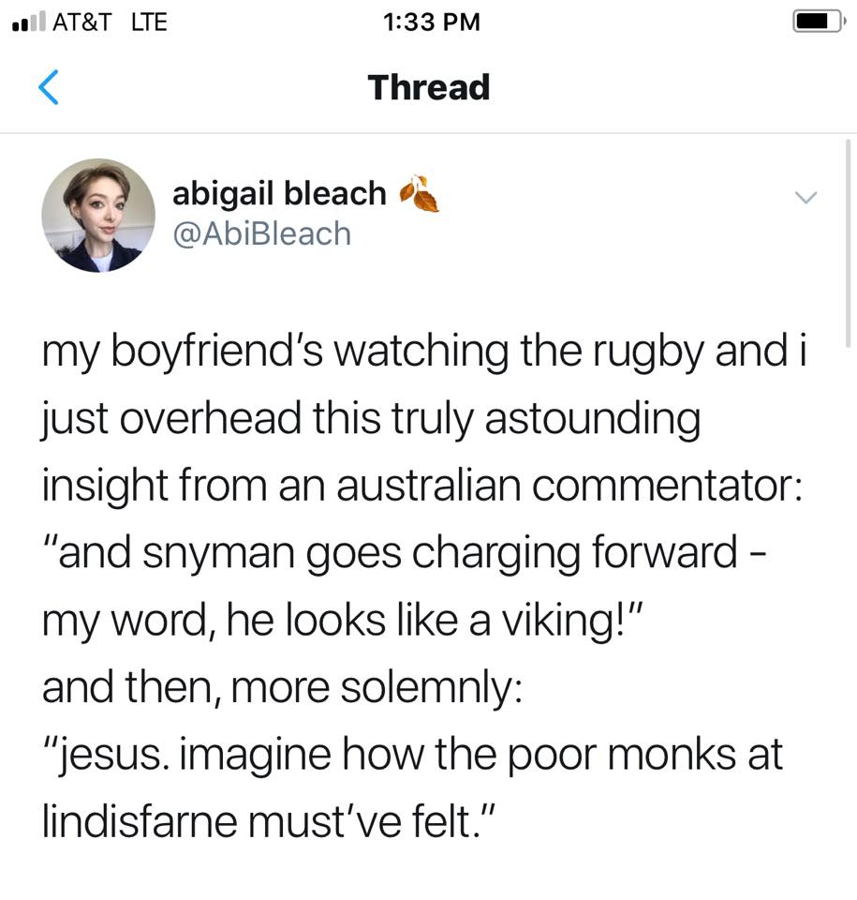Open the @AbiBleach handle link
This screenshot has width=857, height=900.
pos(261,233)
